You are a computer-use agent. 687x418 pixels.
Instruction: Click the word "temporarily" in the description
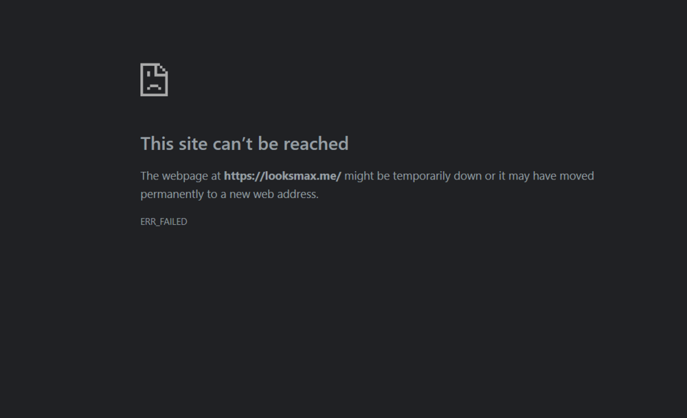[x=422, y=176]
